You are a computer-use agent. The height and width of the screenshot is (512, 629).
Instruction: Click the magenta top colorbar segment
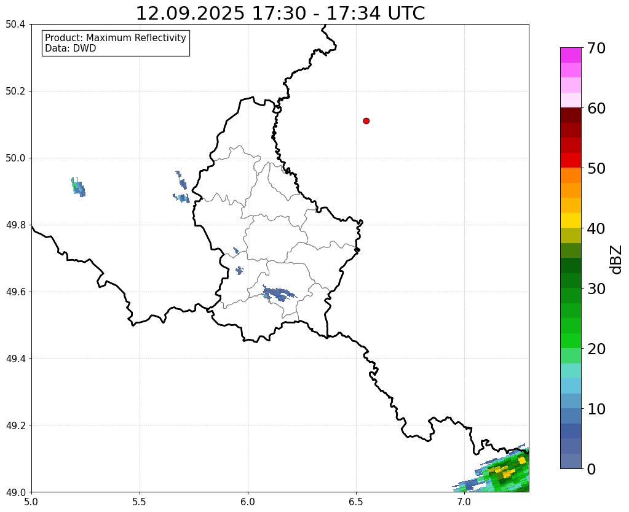(x=571, y=55)
